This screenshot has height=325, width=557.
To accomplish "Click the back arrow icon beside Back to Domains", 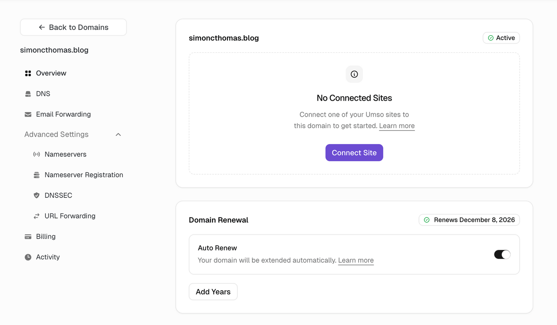I will click(41, 27).
